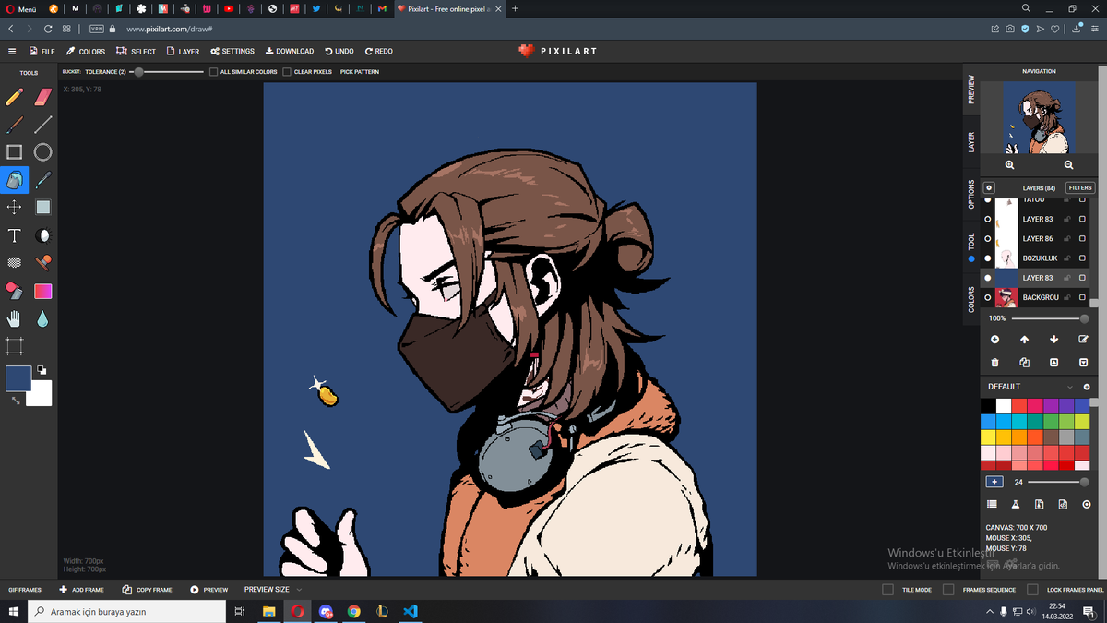Toggle visibility of BOZUKLUK layer
Viewport: 1107px width, 623px height.
[x=988, y=258]
